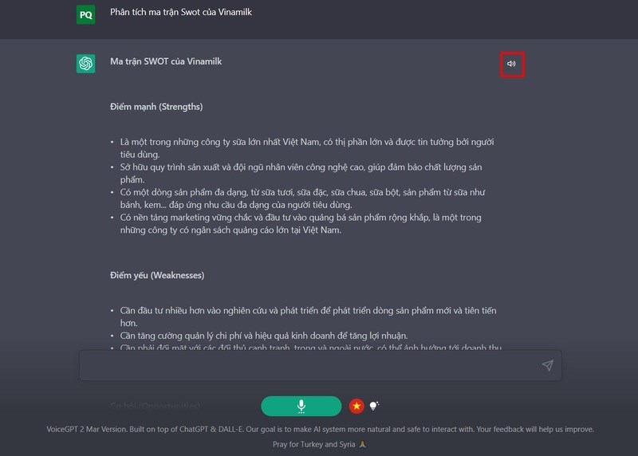638x456 pixels.
Task: Click the praying hands emoji in footer
Action: point(363,444)
